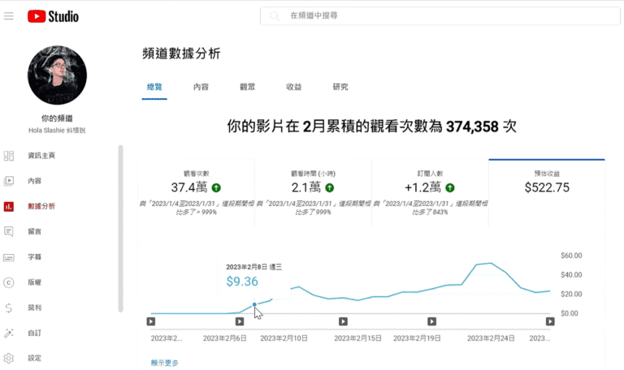The image size is (624, 370).
Task: Click the $9.36 tooltip value
Action: pos(242,282)
